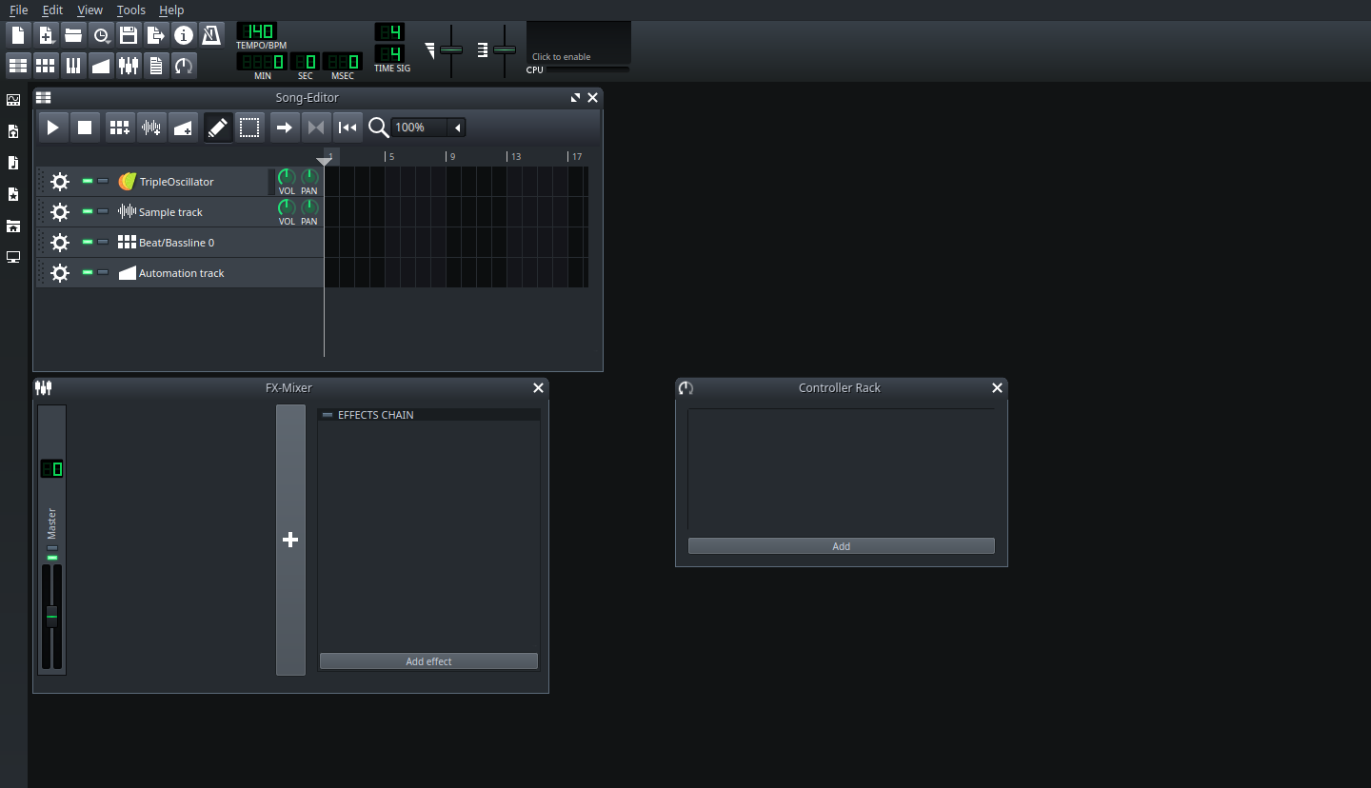Click the TripleOscillator instrument icon

[x=127, y=181]
